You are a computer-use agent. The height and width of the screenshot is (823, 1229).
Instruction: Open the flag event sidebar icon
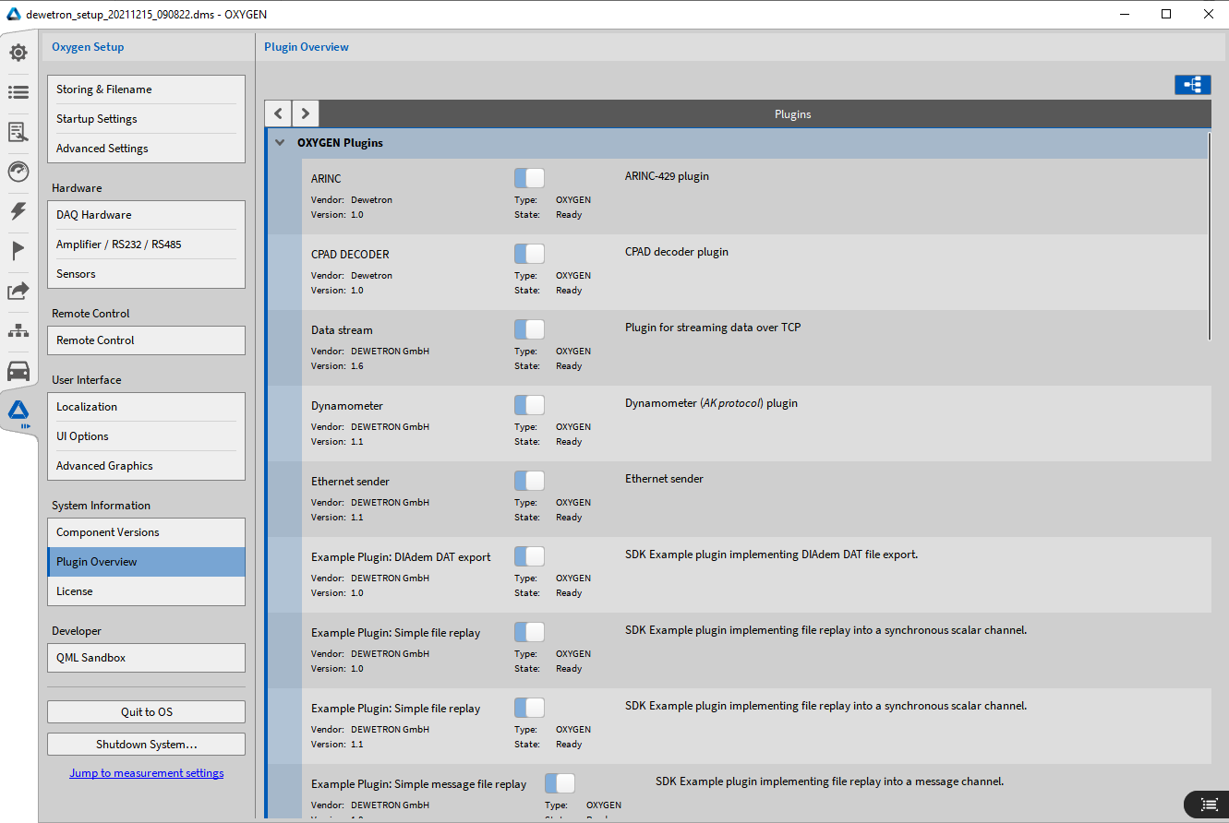coord(18,251)
